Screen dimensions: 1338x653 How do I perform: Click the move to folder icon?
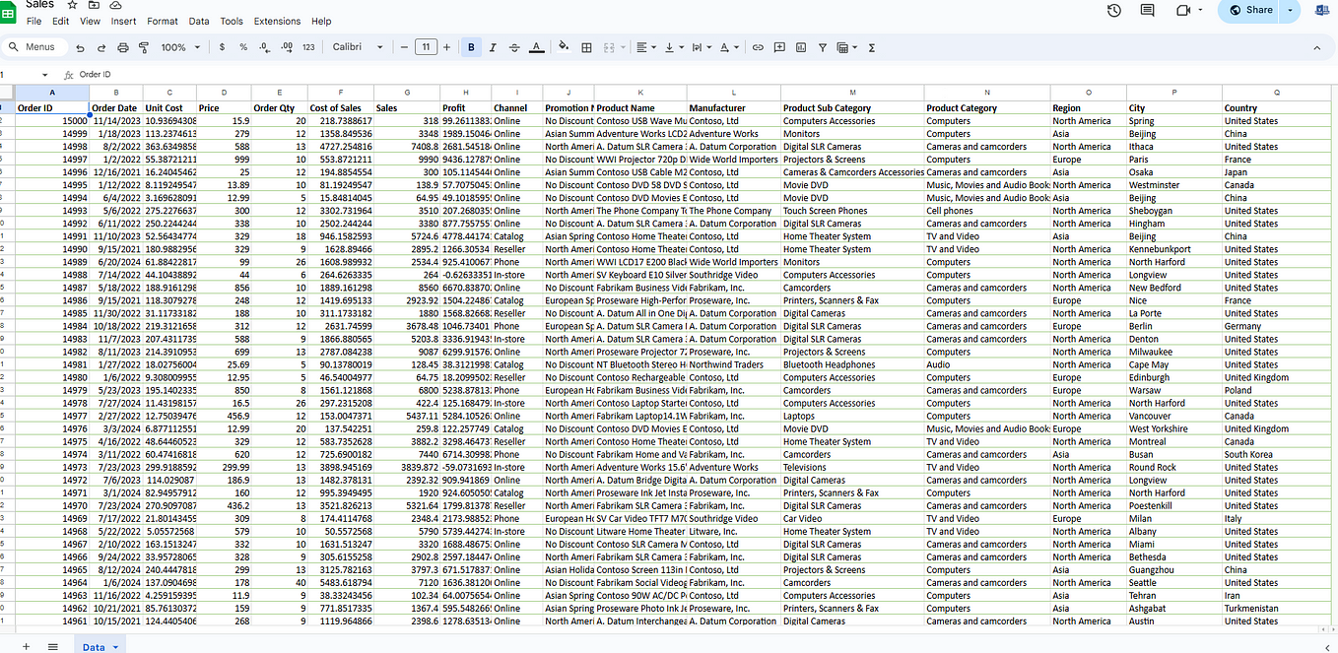click(x=92, y=5)
